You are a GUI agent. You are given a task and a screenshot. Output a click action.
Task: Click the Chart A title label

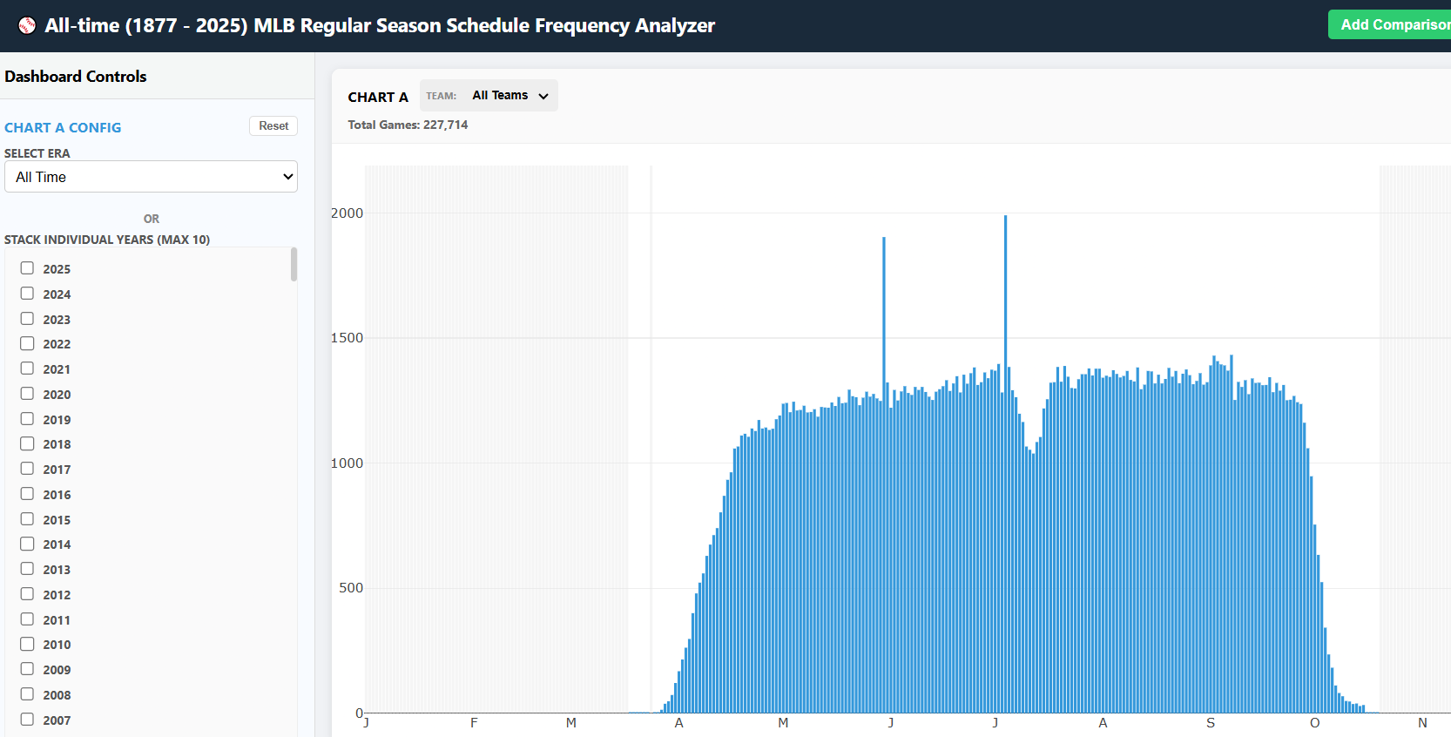coord(378,97)
